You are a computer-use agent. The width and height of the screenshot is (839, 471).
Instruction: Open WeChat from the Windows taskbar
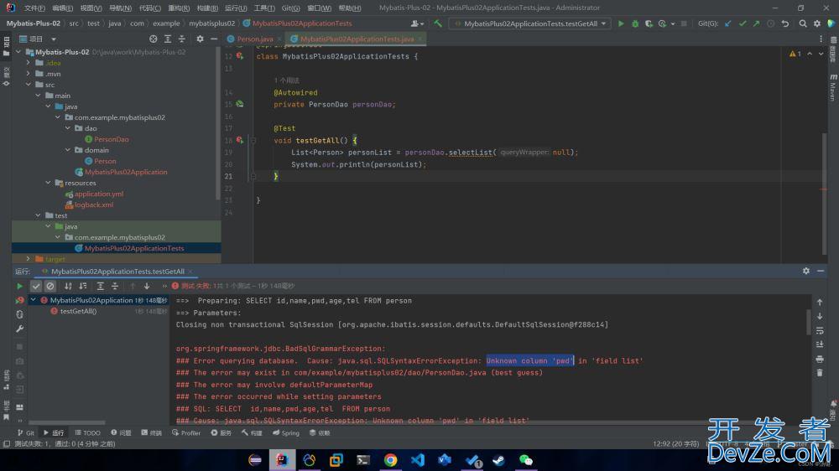[526, 460]
